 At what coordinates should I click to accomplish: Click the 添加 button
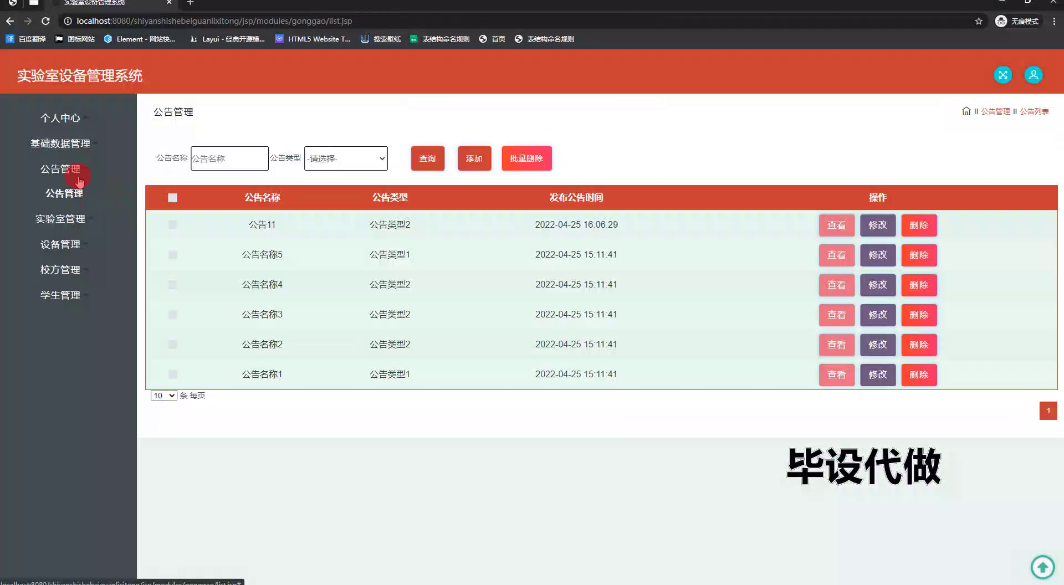pos(474,158)
